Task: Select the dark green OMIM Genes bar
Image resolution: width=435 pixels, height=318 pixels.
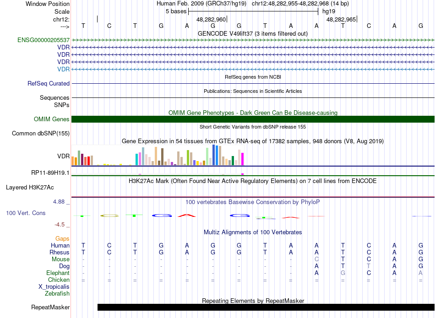Action: [x=253, y=119]
